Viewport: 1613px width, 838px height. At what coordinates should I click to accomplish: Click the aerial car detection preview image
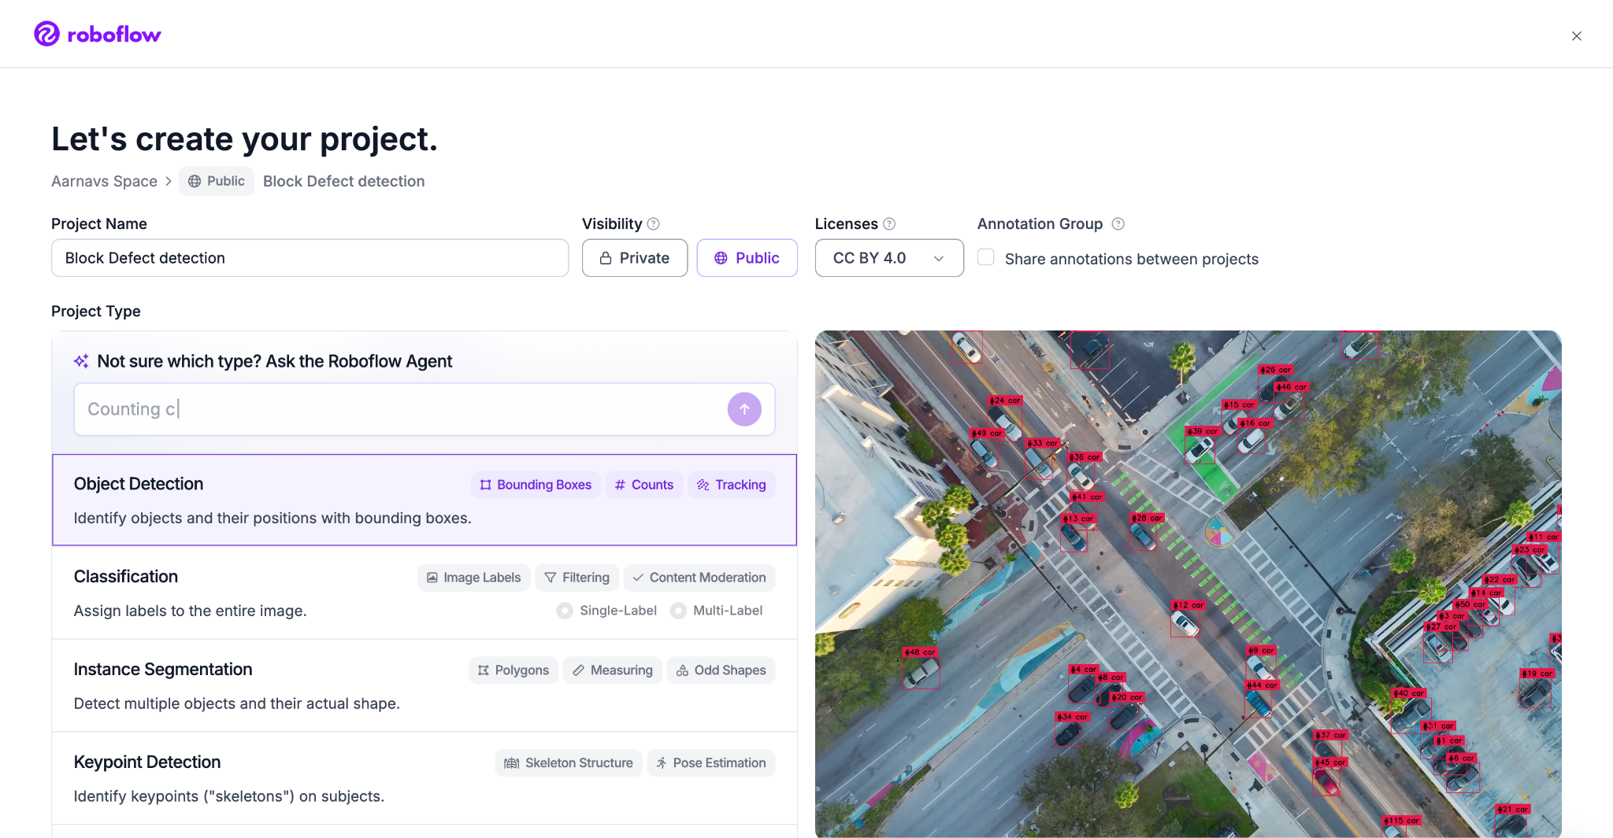[x=1188, y=584]
